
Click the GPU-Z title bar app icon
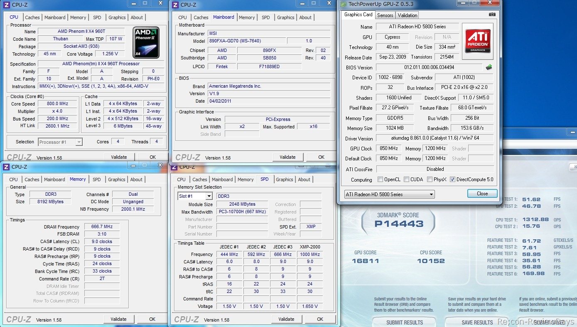click(343, 4)
